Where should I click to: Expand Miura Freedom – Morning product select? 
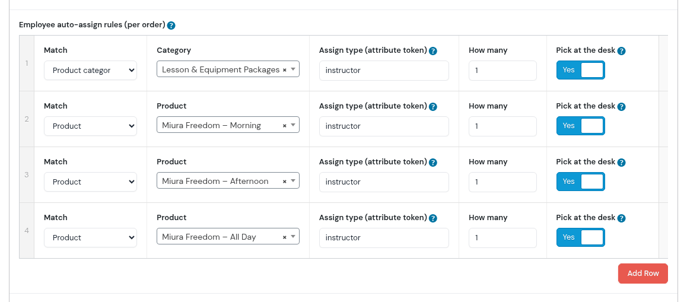pos(228,125)
